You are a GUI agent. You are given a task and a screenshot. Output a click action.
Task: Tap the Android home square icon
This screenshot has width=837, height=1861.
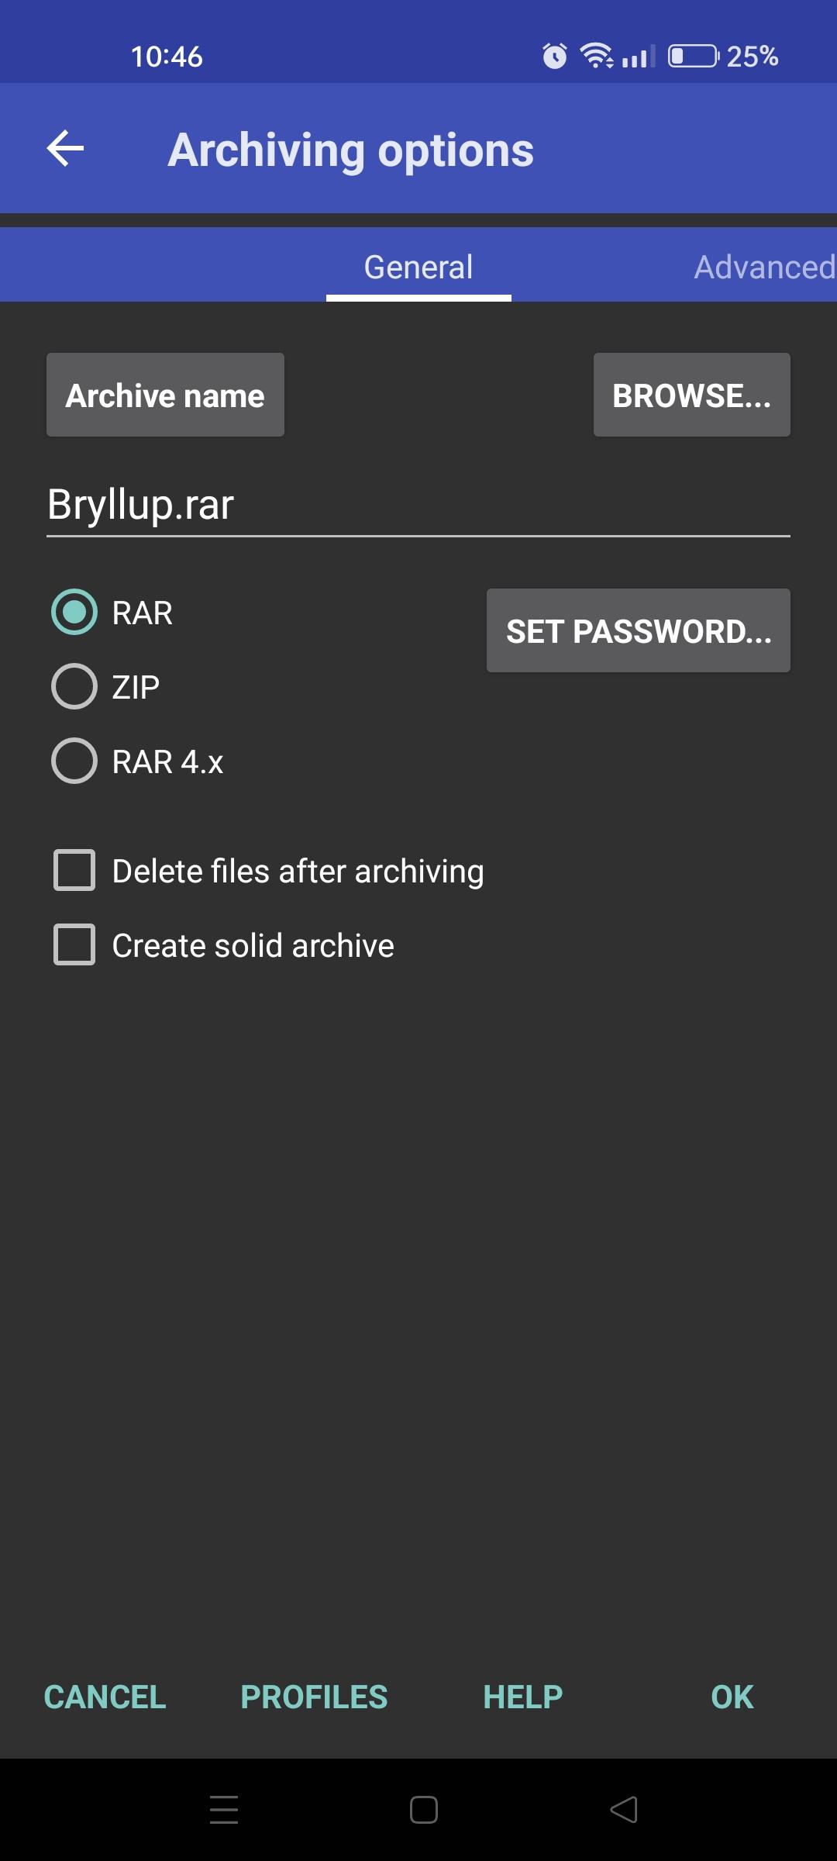424,1809
